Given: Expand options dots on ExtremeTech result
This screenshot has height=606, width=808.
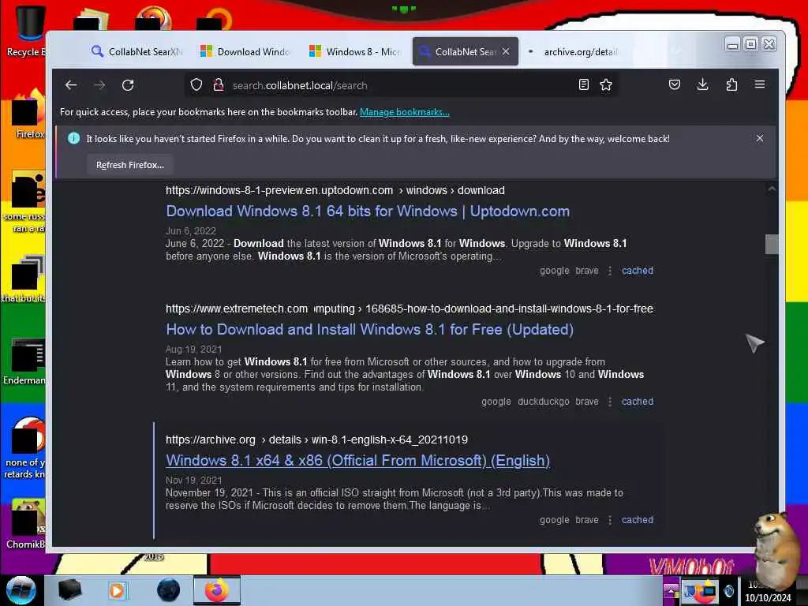Looking at the screenshot, I should pyautogui.click(x=610, y=402).
